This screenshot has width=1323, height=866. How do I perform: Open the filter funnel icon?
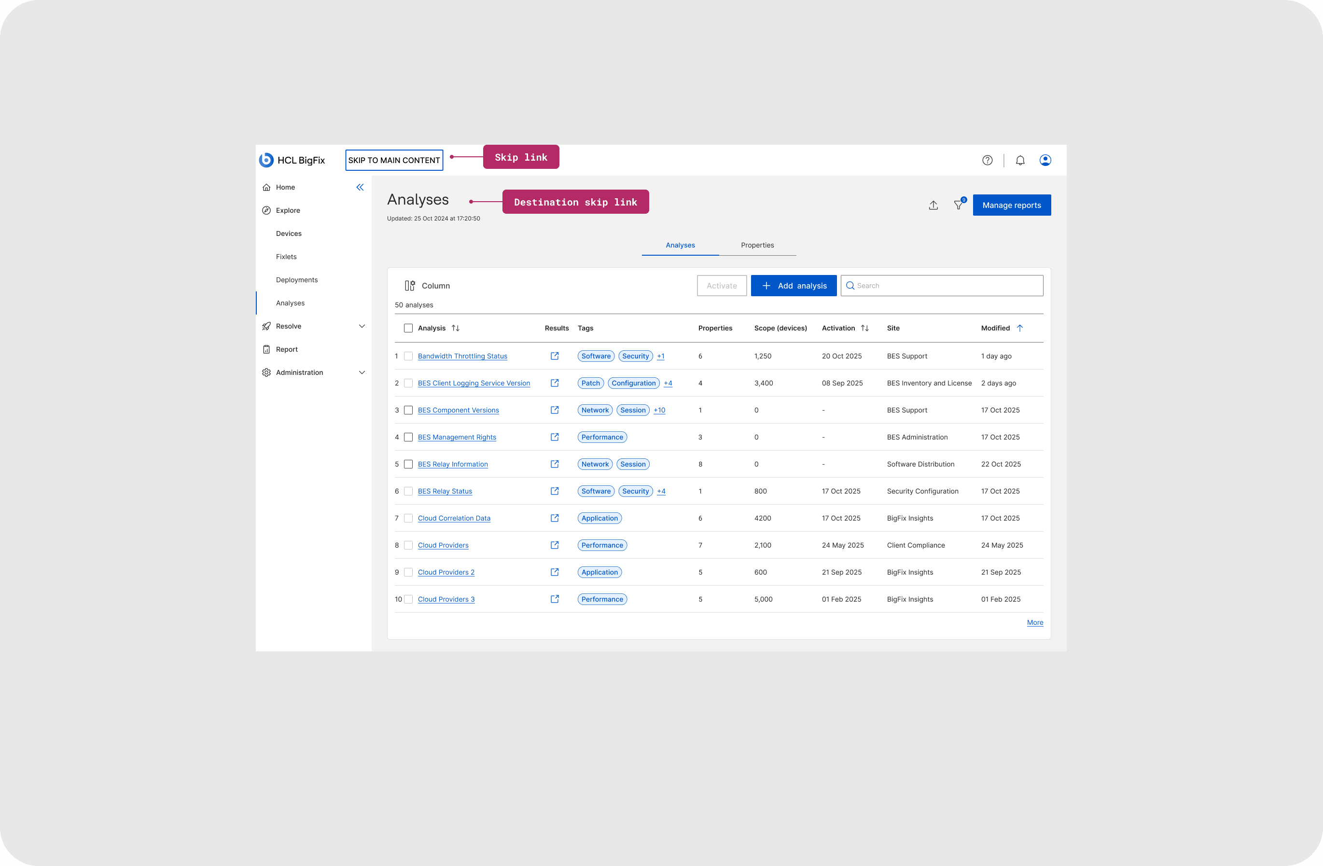[x=959, y=205]
